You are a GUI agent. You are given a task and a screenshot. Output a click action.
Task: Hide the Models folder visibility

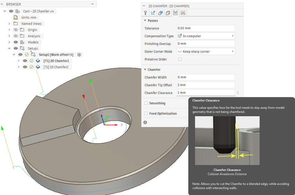(x=16, y=42)
